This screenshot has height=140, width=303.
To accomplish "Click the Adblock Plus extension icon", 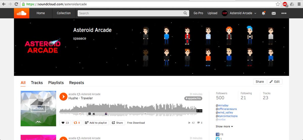I will [x=285, y=4].
